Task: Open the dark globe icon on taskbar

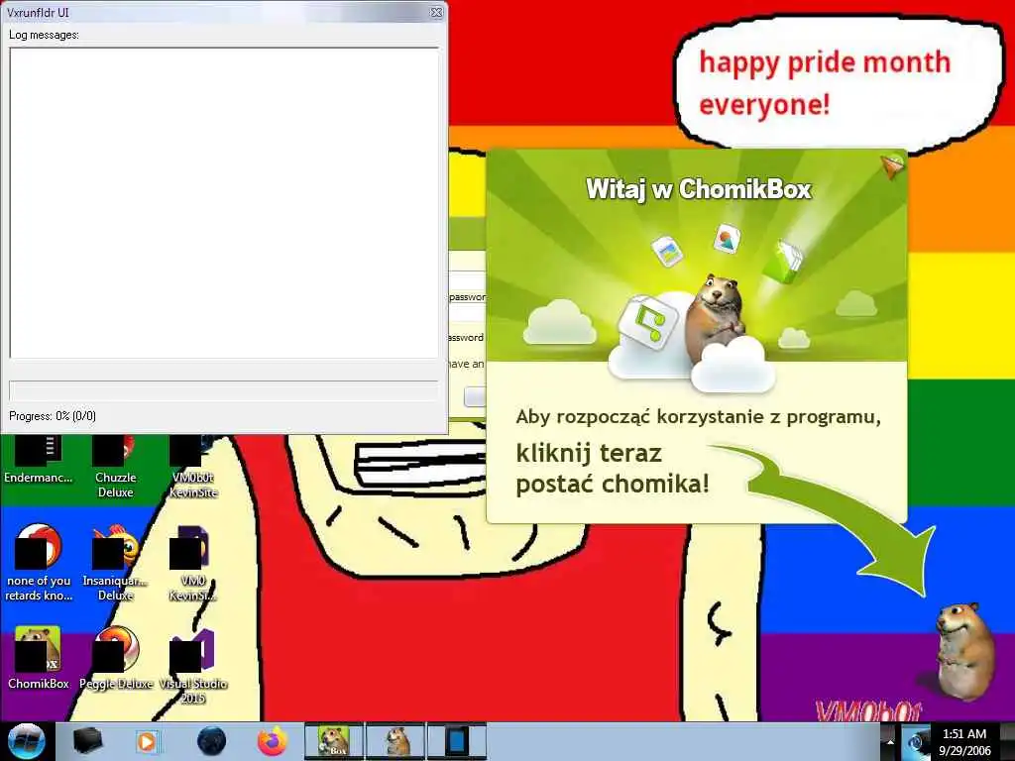Action: click(x=211, y=741)
